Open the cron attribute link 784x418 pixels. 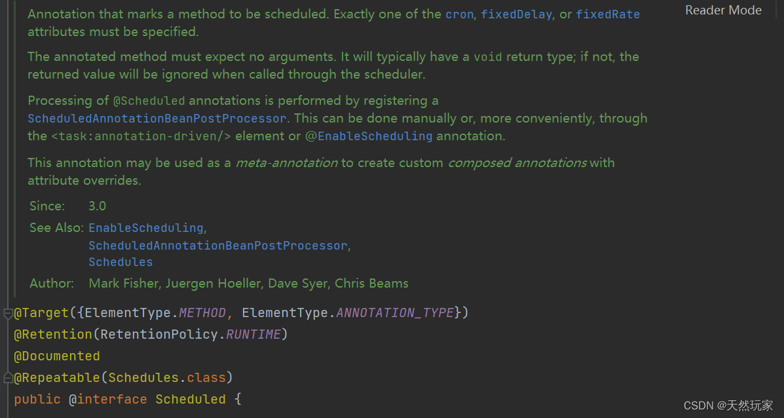pyautogui.click(x=459, y=14)
